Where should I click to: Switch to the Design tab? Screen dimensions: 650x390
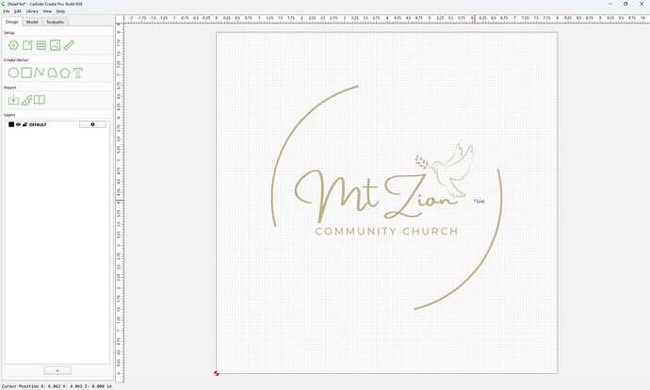12,22
